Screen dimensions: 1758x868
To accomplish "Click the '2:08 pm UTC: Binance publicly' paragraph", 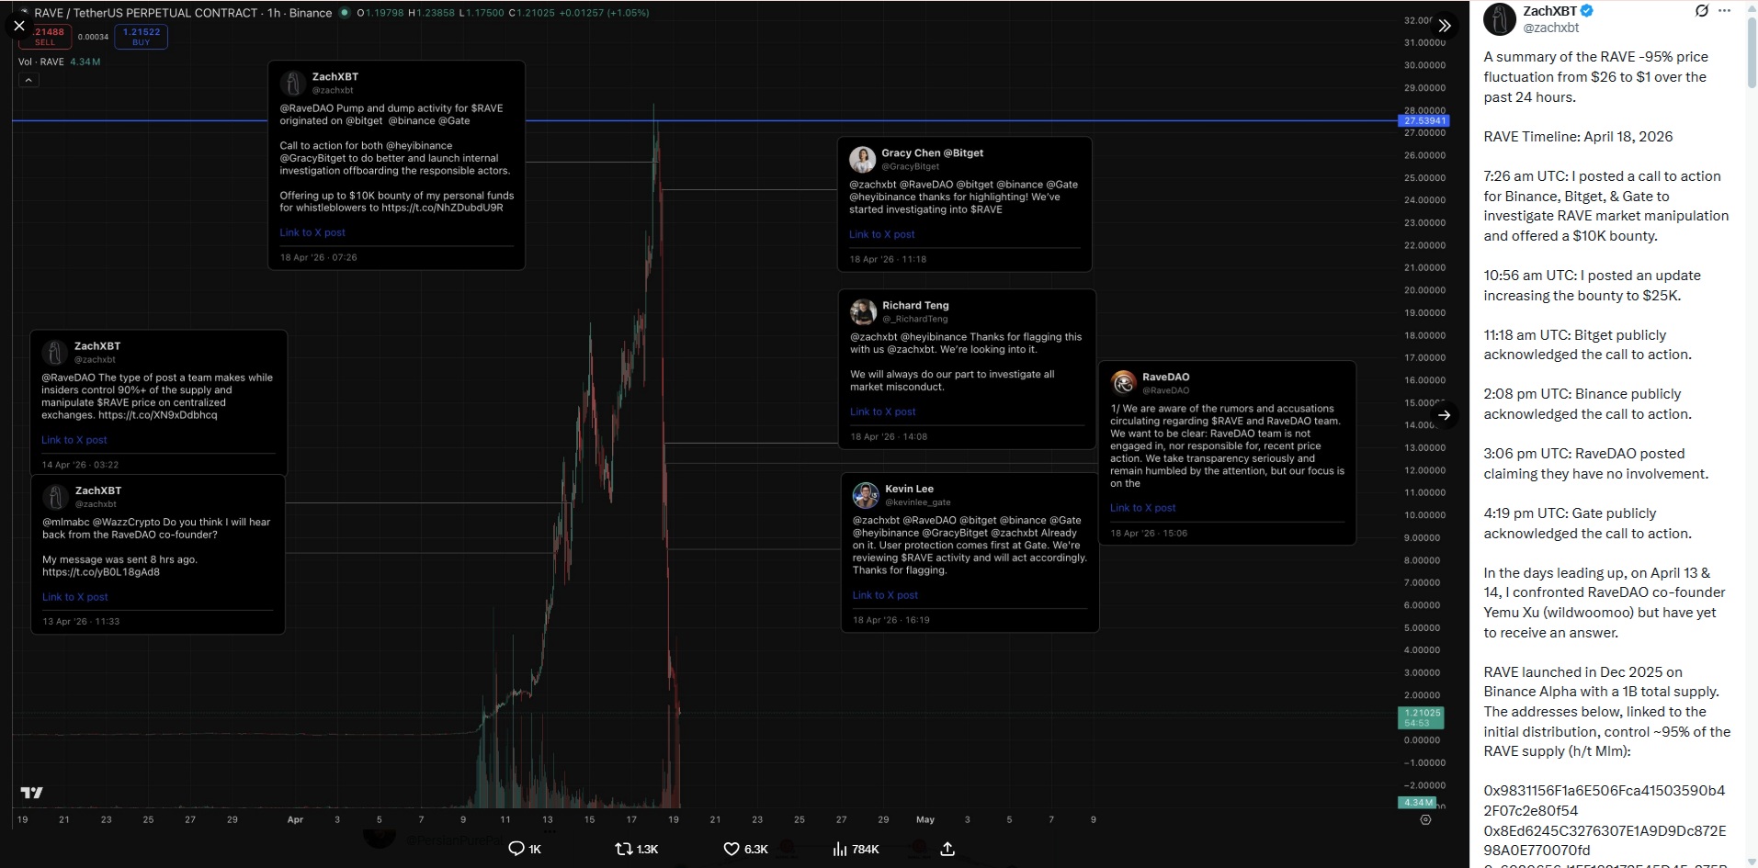I will coord(1588,404).
